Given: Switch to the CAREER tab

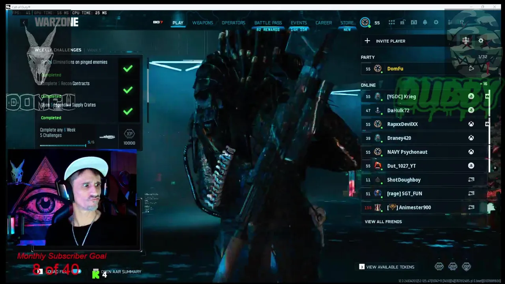Looking at the screenshot, I should point(324,23).
